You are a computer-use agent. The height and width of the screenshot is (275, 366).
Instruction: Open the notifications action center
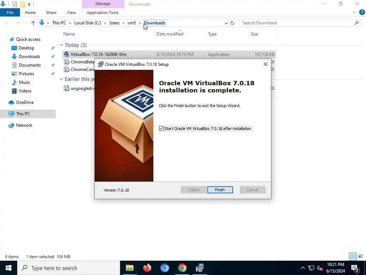(x=355, y=268)
